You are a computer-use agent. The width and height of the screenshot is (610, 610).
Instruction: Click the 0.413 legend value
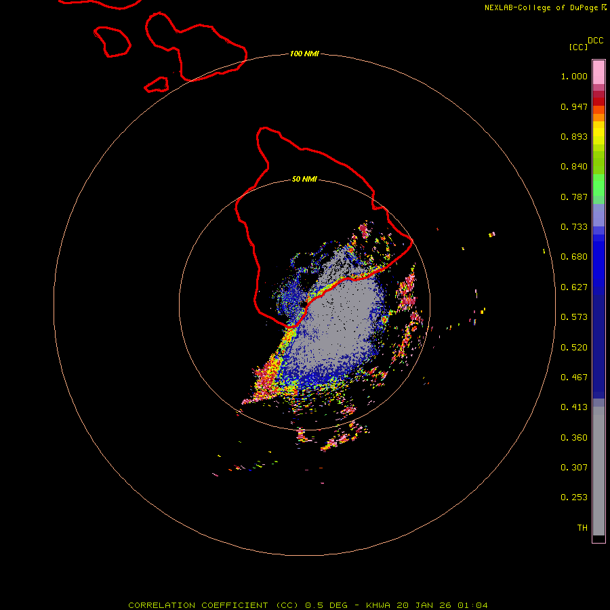(x=574, y=407)
